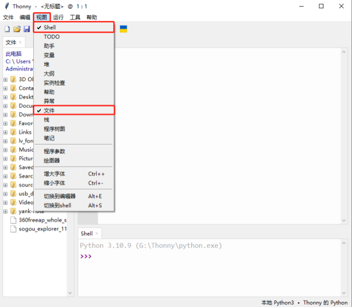Screen dimensions: 352x307
Task: Uncheck 文件 in the 视图 menu
Action: pos(49,111)
